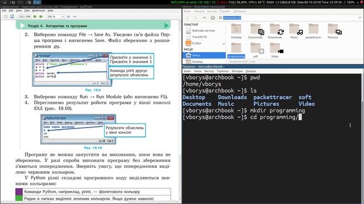Click the red tray icon in top bar

[x=362, y=2]
